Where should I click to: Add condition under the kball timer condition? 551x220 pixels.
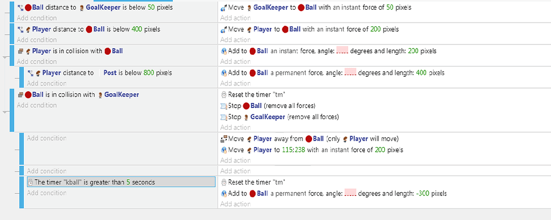[47, 193]
